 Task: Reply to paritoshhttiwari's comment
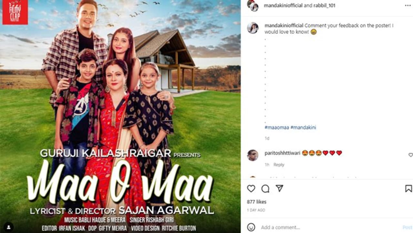[279, 165]
